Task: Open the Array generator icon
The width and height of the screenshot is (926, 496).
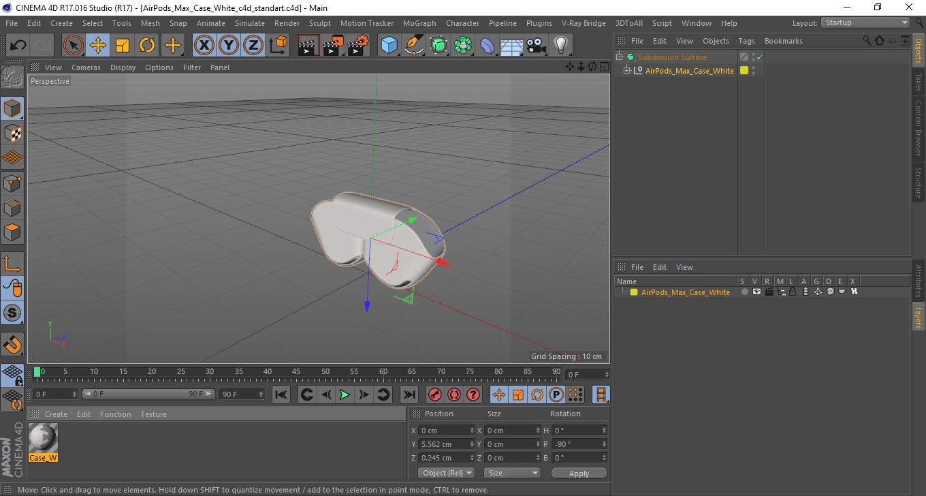Action: point(463,46)
